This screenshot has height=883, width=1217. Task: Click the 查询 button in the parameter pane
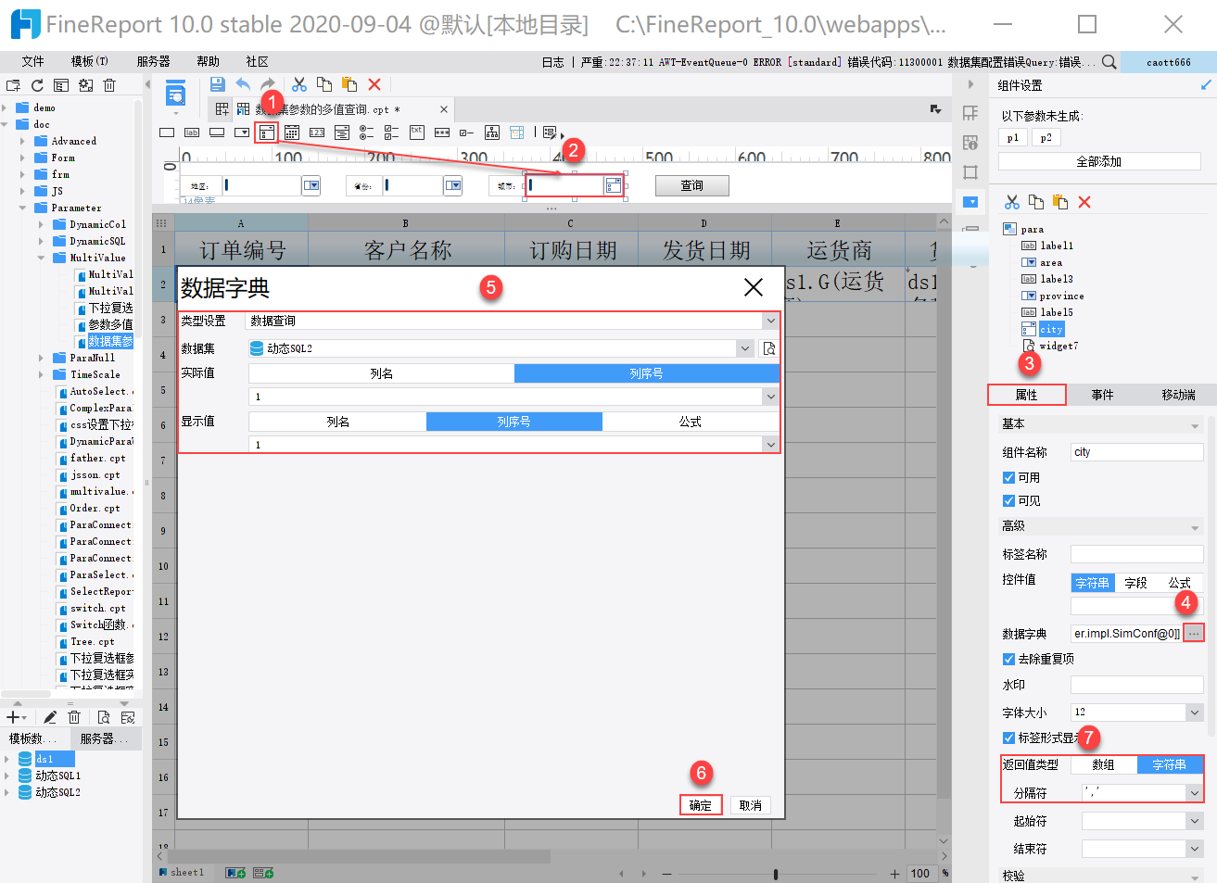click(x=692, y=186)
